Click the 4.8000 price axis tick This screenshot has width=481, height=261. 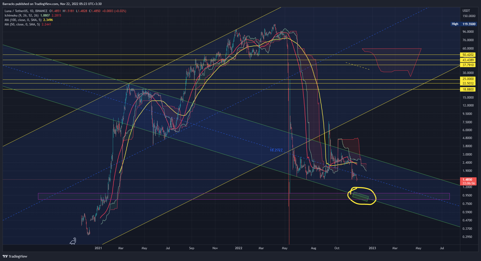click(x=467, y=138)
